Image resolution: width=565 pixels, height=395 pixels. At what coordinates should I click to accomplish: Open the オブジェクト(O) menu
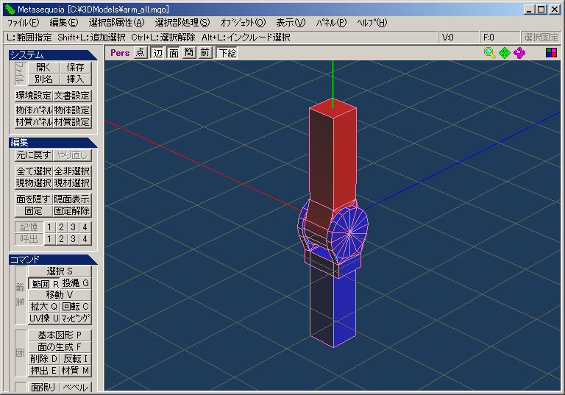[x=243, y=23]
